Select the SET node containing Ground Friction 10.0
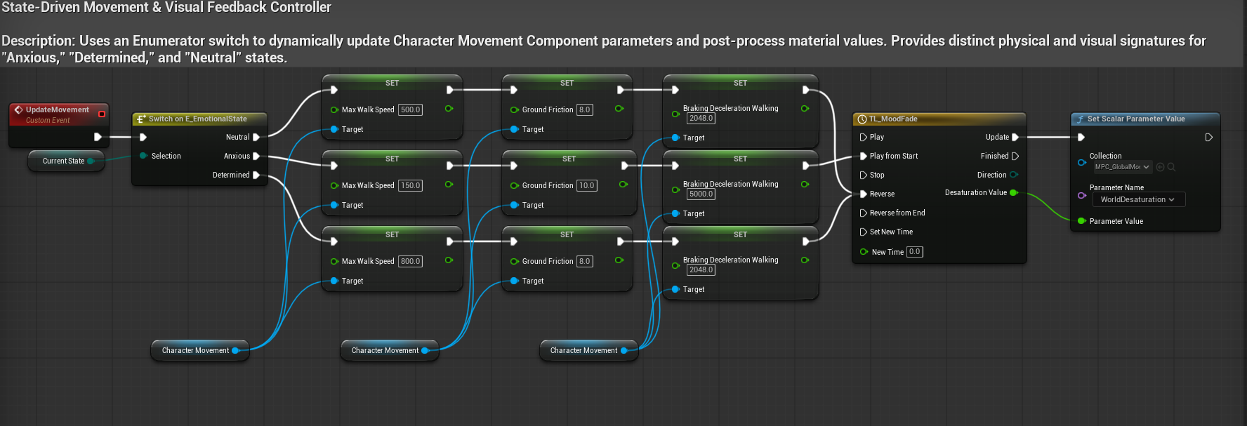1247x426 pixels. coord(569,183)
